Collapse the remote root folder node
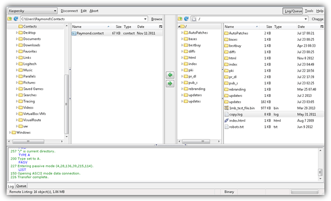Image resolution: width=331 pixels, height=201 pixels. 179,26
